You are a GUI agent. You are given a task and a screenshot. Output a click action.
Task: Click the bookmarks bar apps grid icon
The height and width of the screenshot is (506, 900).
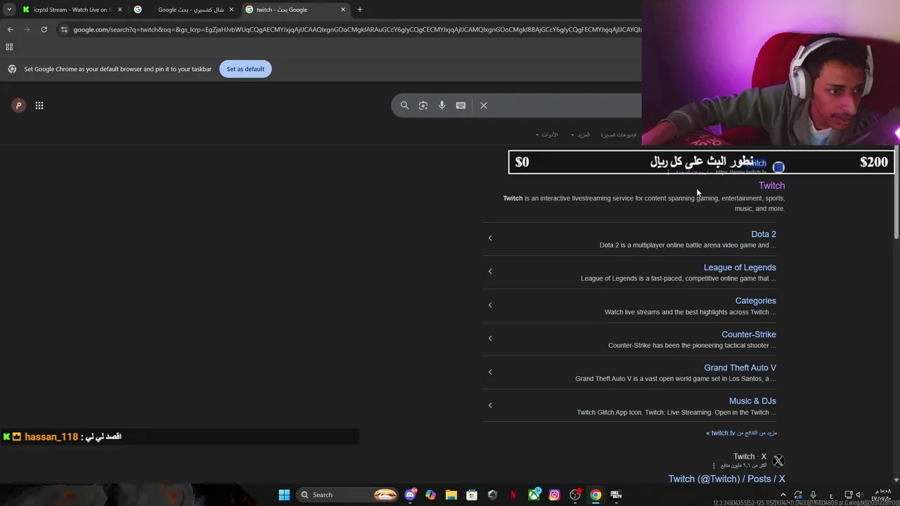pos(9,47)
